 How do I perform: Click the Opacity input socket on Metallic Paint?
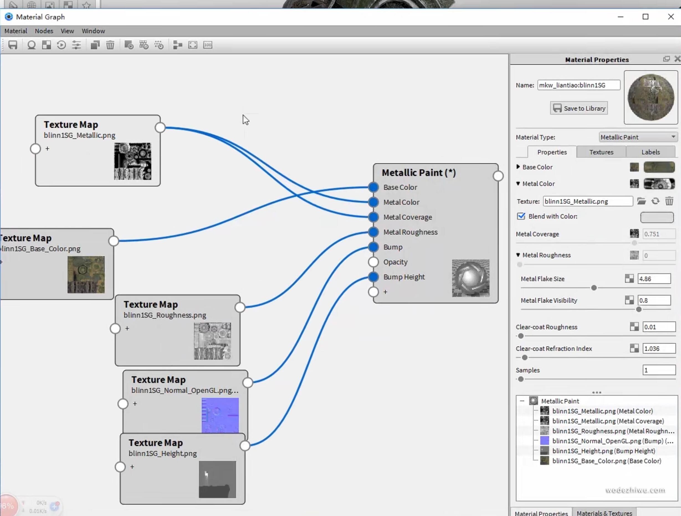tap(373, 262)
